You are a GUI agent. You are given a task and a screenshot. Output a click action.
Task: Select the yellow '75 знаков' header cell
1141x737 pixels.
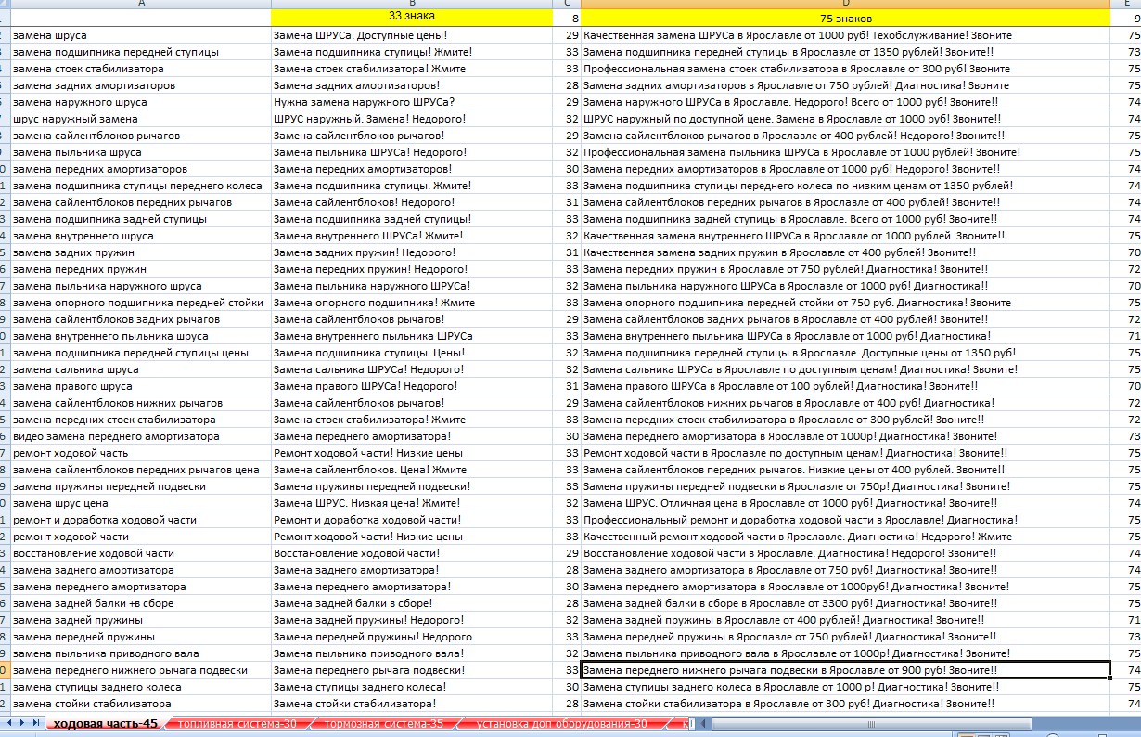(845, 17)
